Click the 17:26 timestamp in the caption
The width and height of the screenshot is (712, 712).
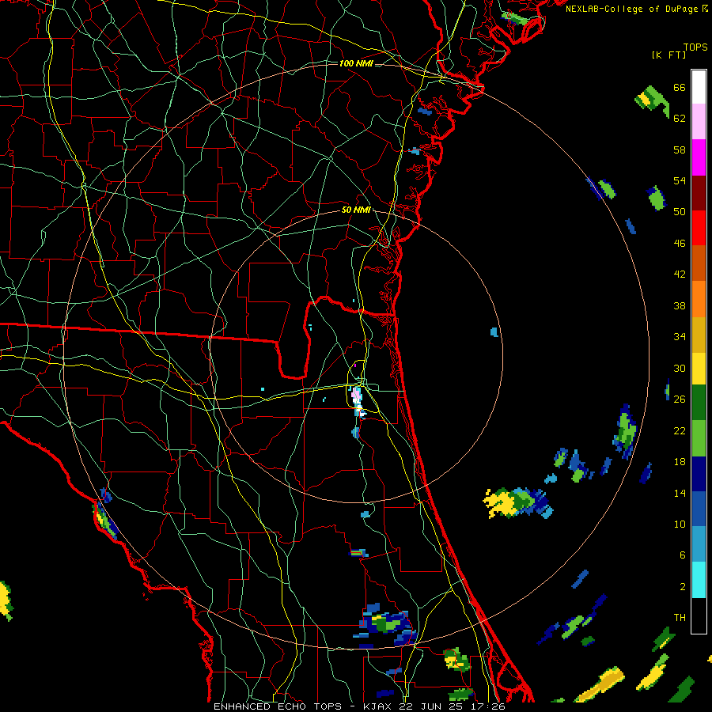coord(488,706)
